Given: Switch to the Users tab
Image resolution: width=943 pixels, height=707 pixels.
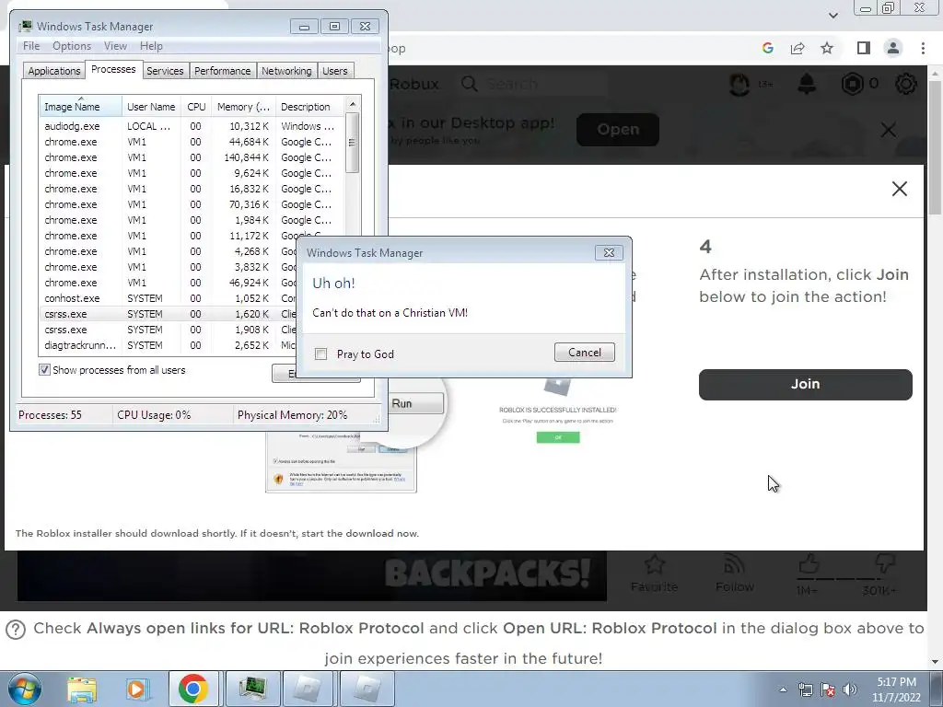Looking at the screenshot, I should pyautogui.click(x=335, y=71).
